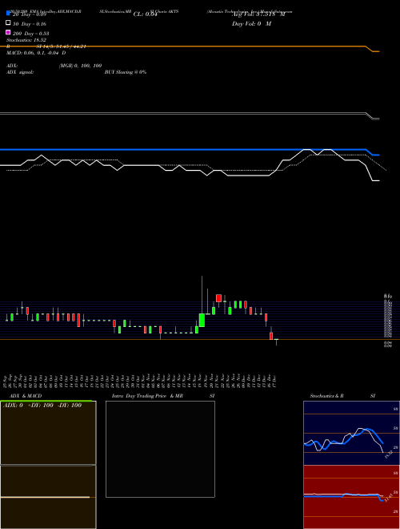Viewport: 400px width, 529px height.
Task: Select the 'MACD: 0.06, 0.1, -0.04 D' reading
Action: [x=36, y=53]
